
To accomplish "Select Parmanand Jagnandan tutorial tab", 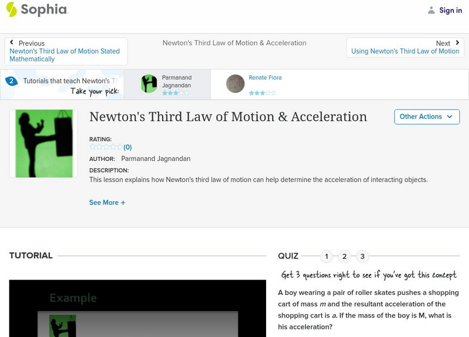I will point(167,84).
